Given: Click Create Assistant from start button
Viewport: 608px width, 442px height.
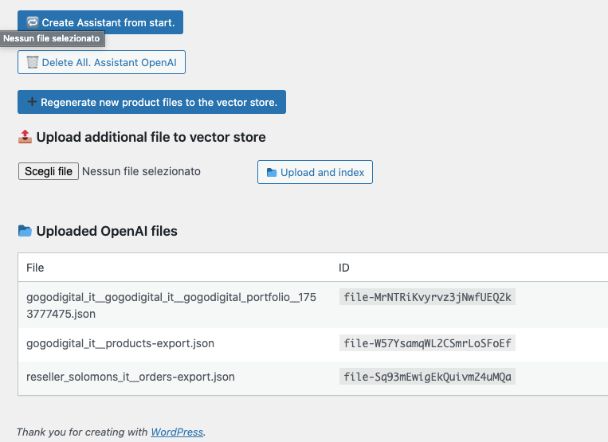Looking at the screenshot, I should 100,22.
